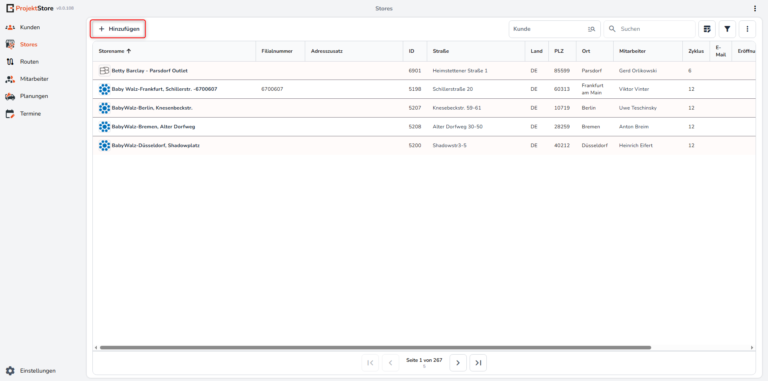Image resolution: width=768 pixels, height=381 pixels.
Task: Open the column settings table-edit icon
Action: (707, 29)
